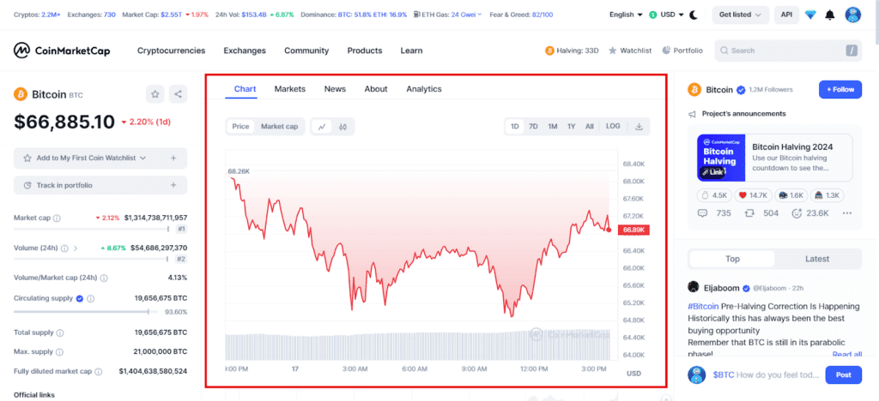Open more options ellipsis on announcement

pyautogui.click(x=847, y=213)
